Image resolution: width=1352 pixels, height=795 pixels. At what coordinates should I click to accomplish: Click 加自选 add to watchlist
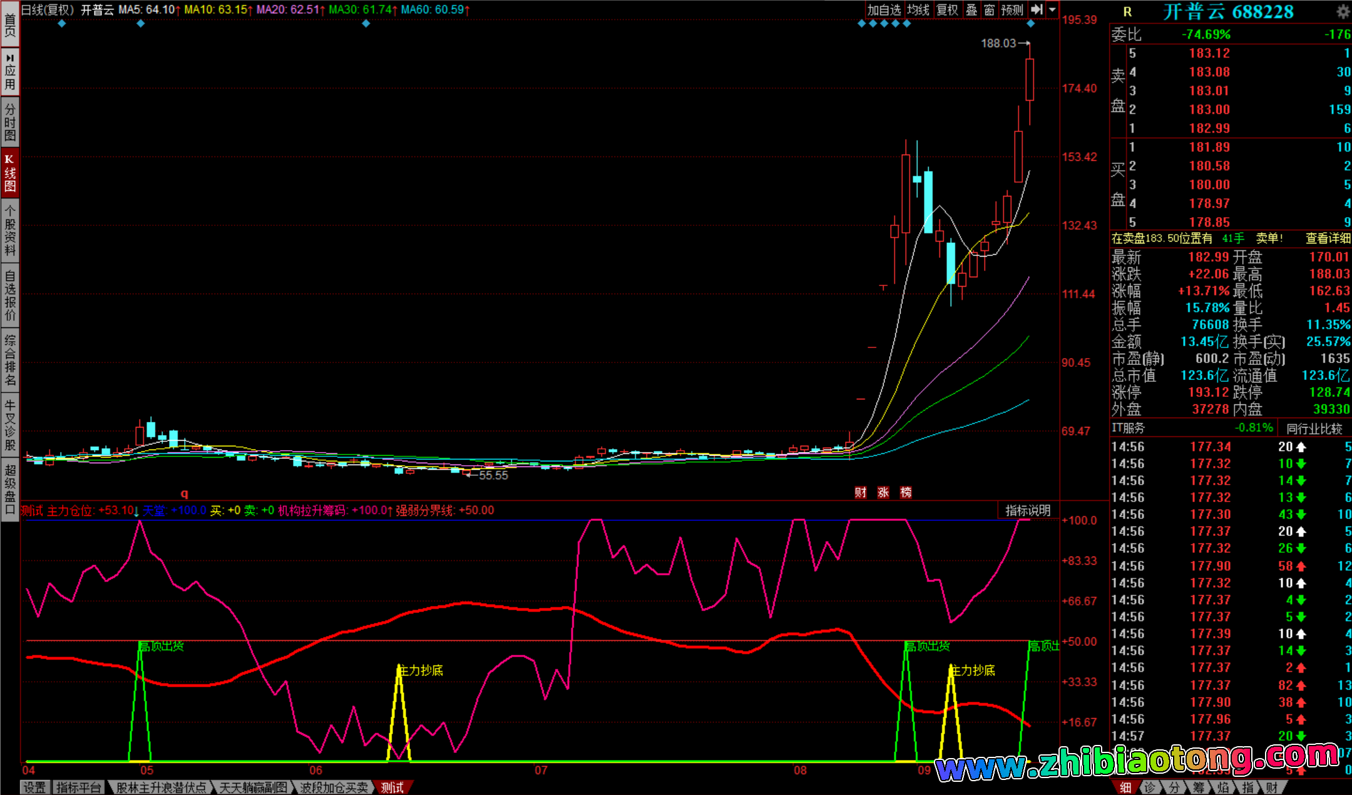pyautogui.click(x=884, y=9)
